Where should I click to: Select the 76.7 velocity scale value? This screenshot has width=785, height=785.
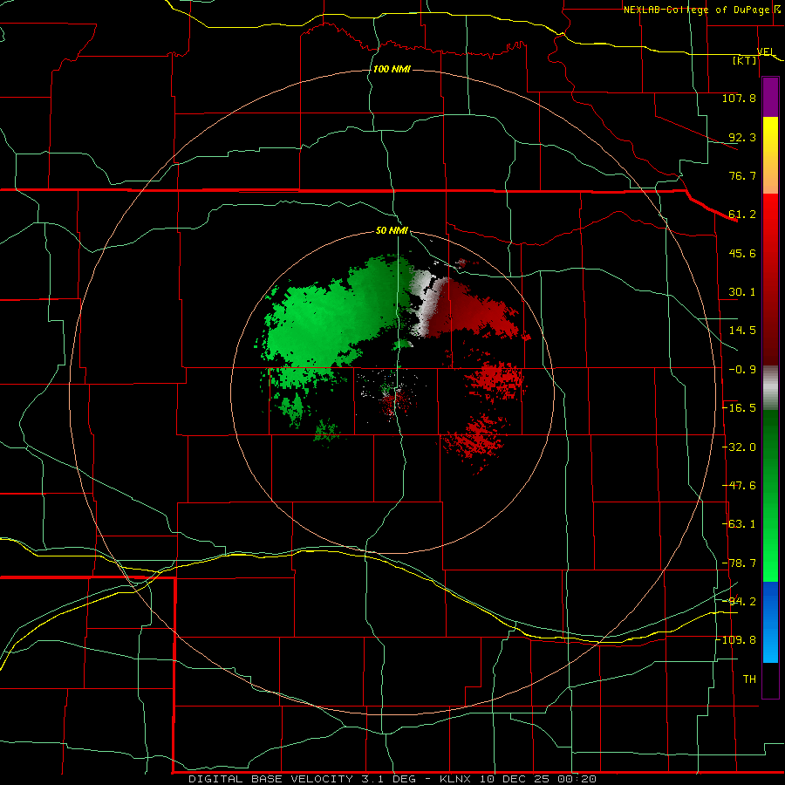click(742, 175)
